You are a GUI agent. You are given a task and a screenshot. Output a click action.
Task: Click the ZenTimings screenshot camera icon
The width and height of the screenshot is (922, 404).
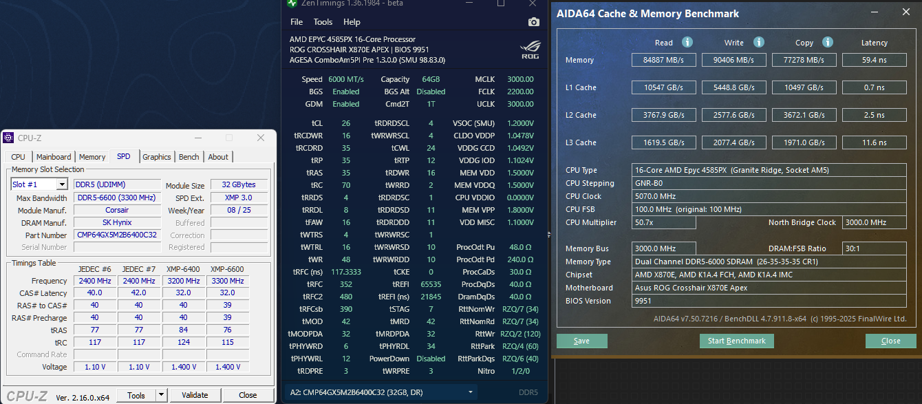point(533,22)
